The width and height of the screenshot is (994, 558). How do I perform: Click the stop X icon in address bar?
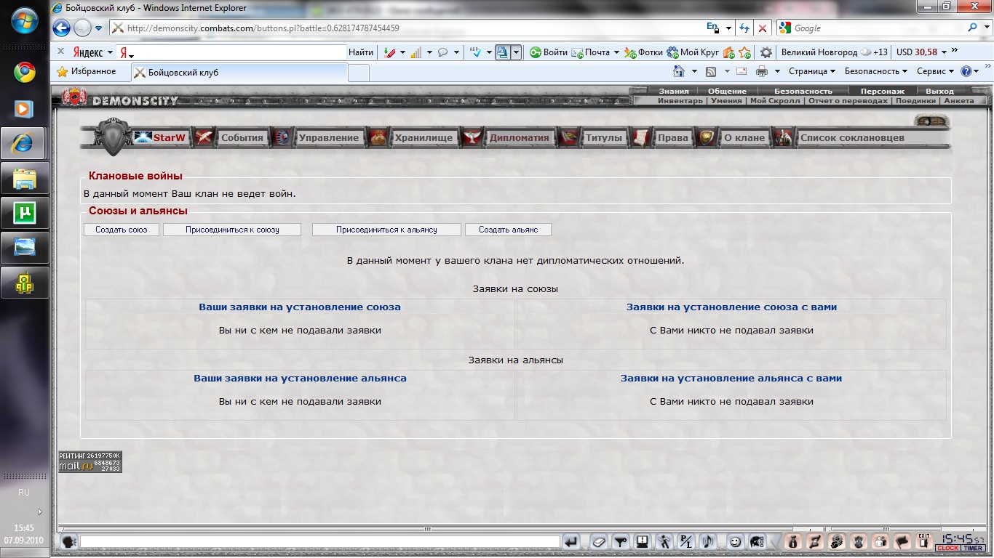762,28
